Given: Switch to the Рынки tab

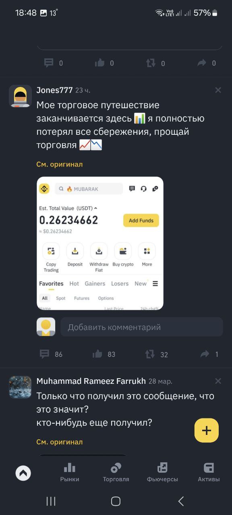Looking at the screenshot, I should [x=70, y=472].
